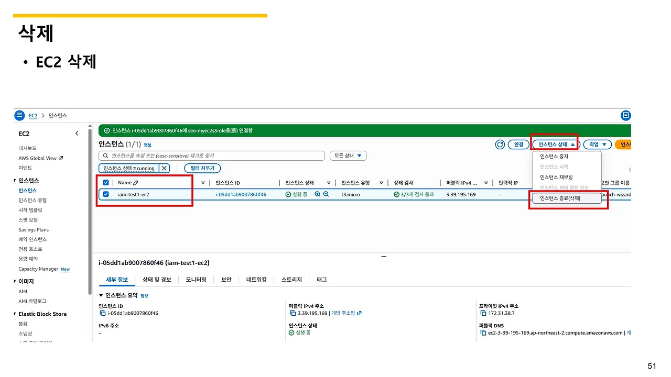This screenshot has height=377, width=671.
Task: Click the 필터 지우기 button
Action: pos(202,168)
